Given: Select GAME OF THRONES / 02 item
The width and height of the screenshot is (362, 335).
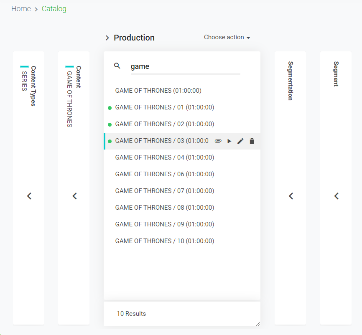Looking at the screenshot, I should [x=164, y=124].
